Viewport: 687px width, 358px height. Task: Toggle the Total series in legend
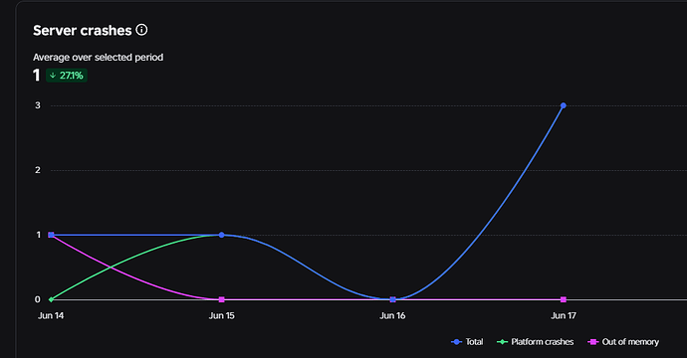pyautogui.click(x=467, y=342)
